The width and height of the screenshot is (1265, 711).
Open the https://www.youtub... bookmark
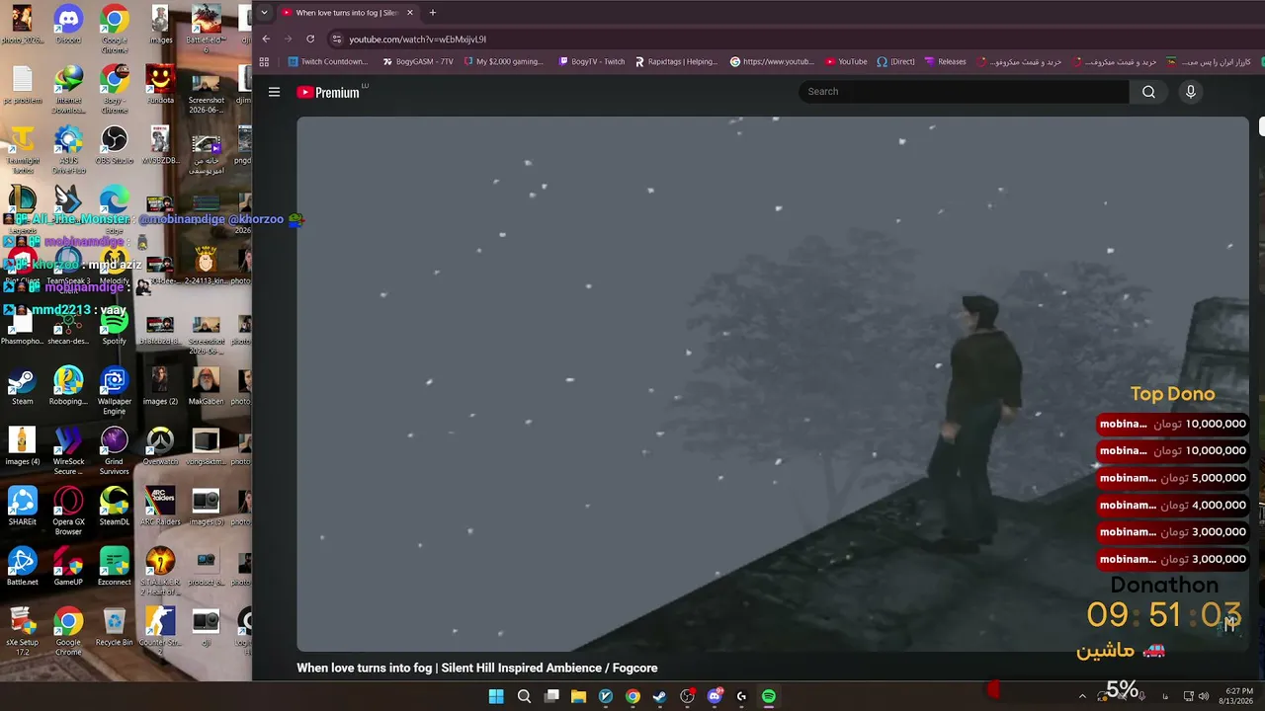pyautogui.click(x=772, y=61)
